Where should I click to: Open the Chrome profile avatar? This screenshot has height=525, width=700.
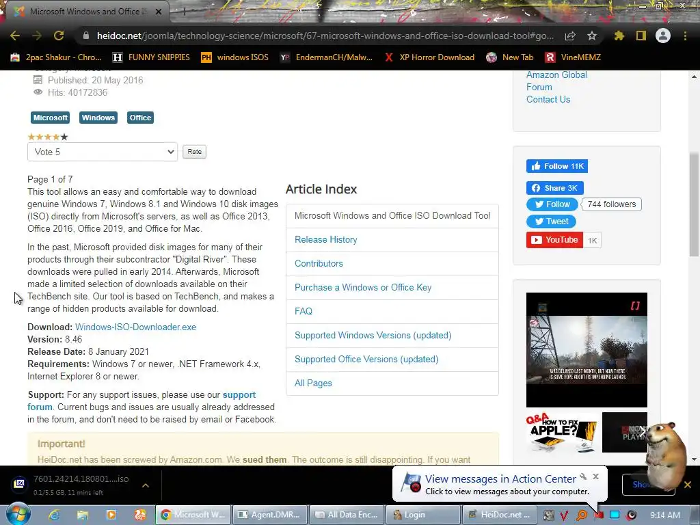[663, 36]
